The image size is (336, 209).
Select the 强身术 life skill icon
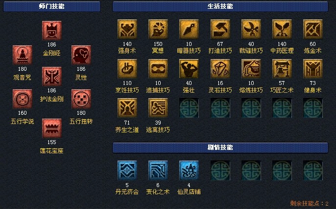click(127, 29)
